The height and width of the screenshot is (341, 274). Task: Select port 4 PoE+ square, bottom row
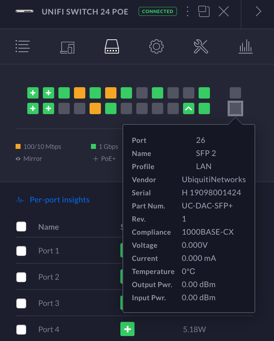(48, 108)
